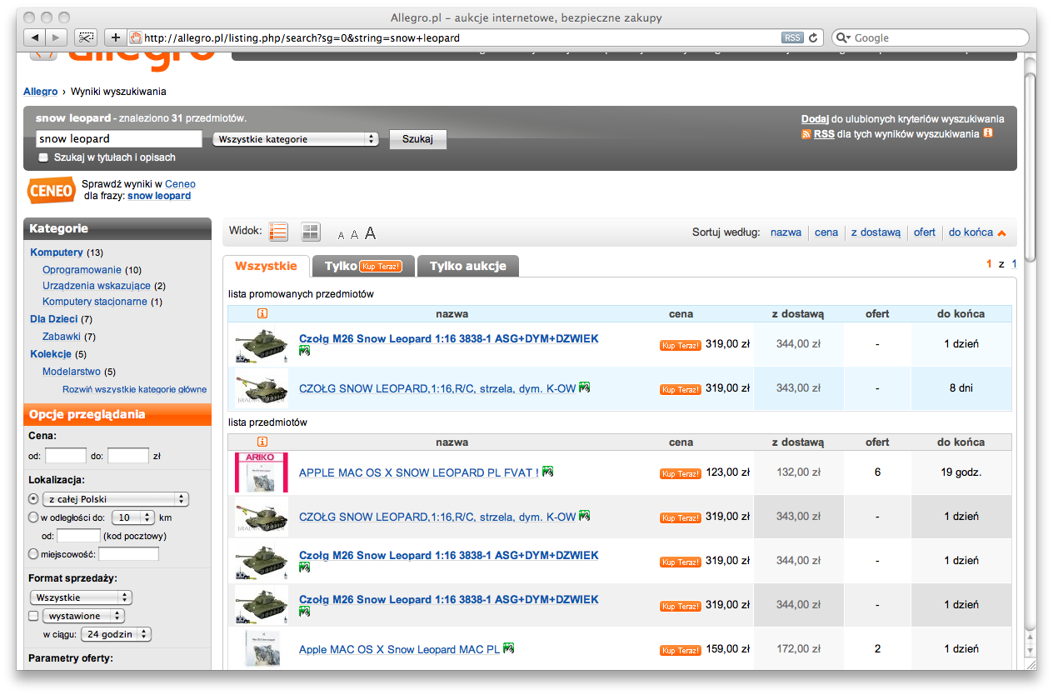Select the 'miejscowość' radio button
This screenshot has height=695, width=1053.
pyautogui.click(x=33, y=554)
